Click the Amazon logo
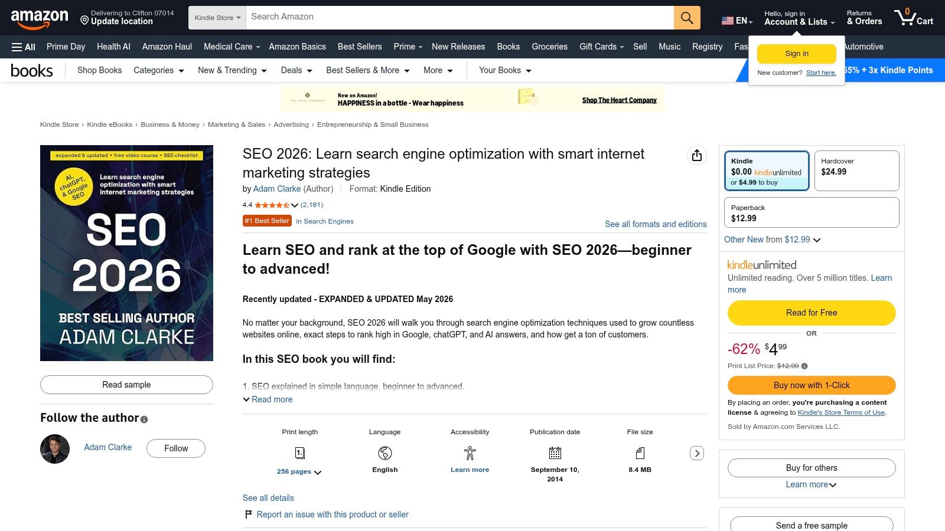 pyautogui.click(x=40, y=19)
